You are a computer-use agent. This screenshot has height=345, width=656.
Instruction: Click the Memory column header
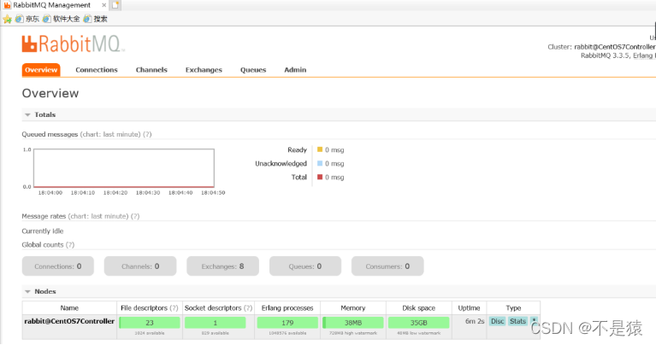(x=353, y=307)
